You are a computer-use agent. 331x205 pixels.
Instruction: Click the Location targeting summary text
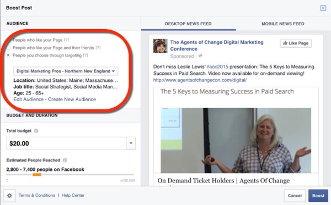[66, 80]
